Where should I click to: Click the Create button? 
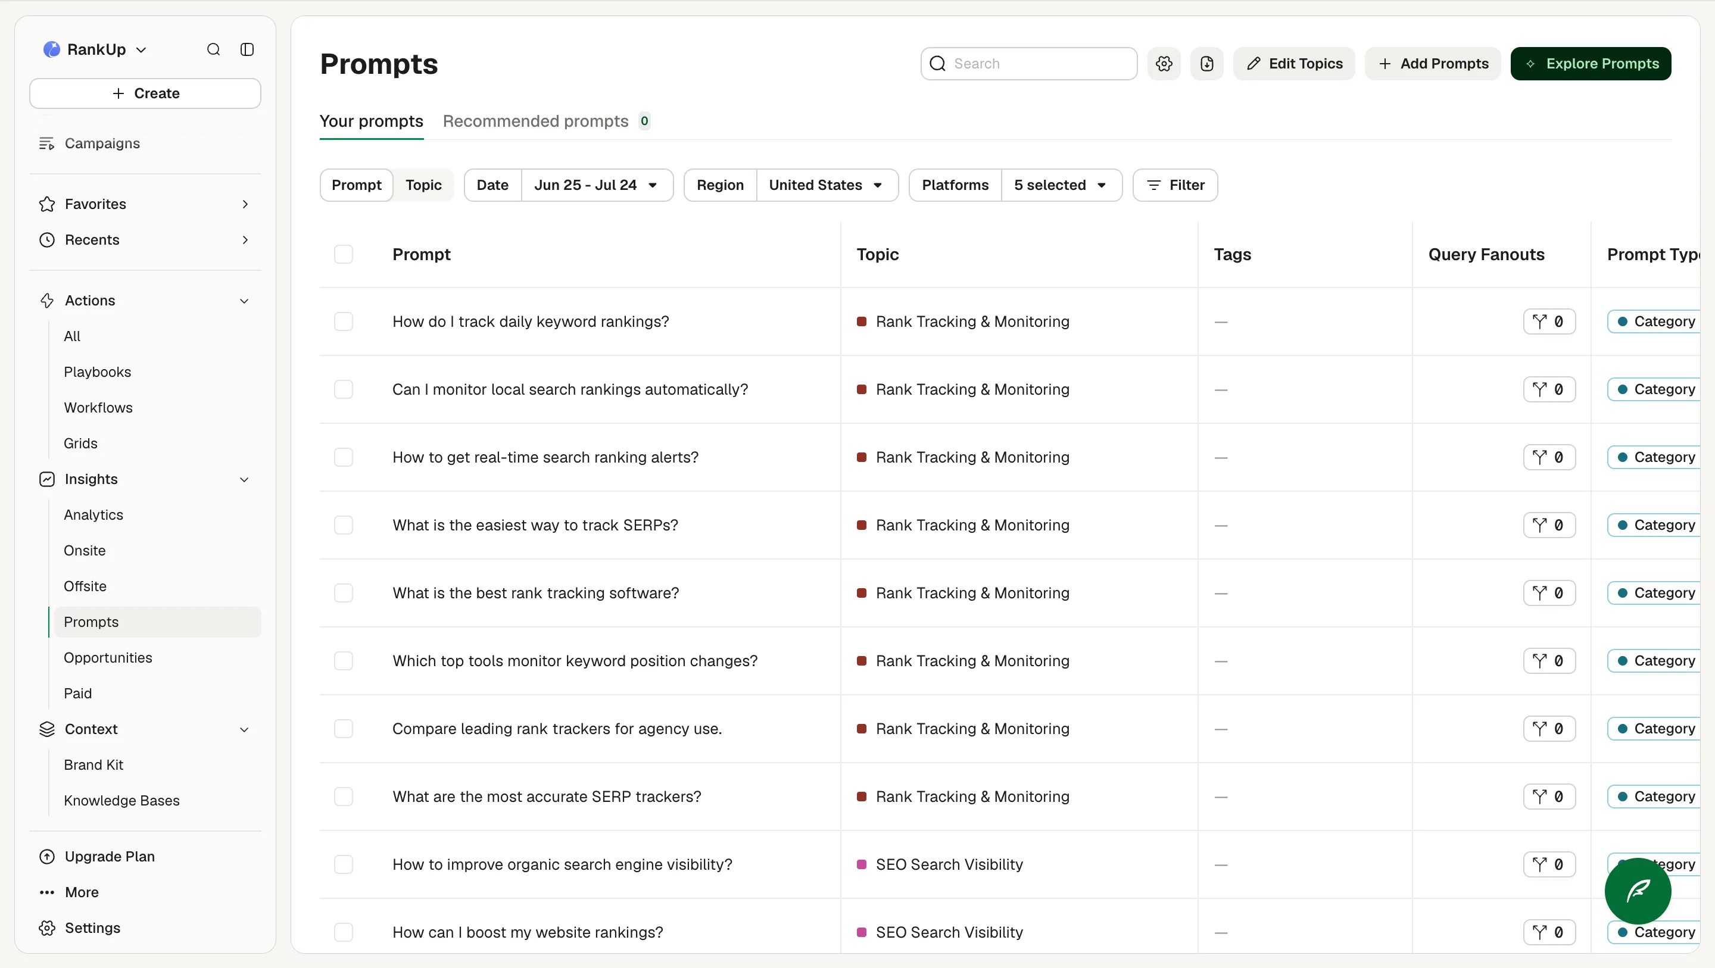(145, 93)
